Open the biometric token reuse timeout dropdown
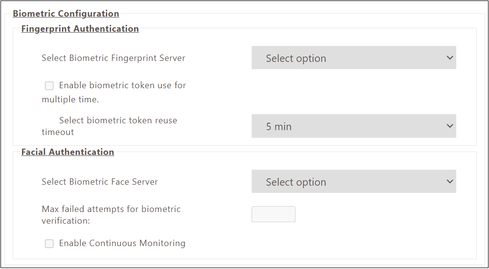 tap(353, 126)
